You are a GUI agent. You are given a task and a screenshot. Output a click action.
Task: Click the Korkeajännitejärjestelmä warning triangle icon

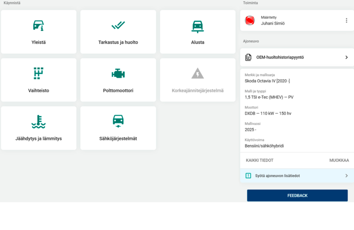click(198, 73)
